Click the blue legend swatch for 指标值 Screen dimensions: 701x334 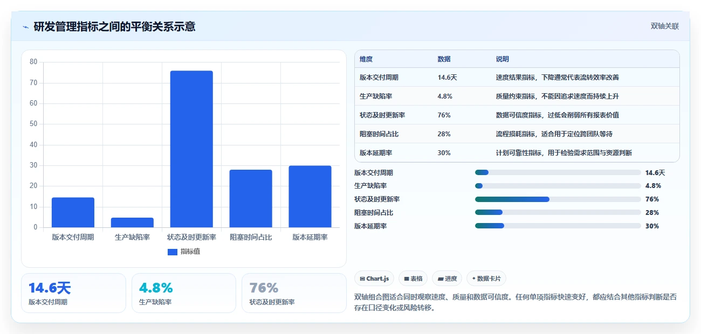coord(173,252)
